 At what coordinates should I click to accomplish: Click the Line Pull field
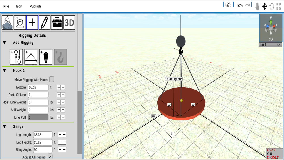(x=38, y=117)
